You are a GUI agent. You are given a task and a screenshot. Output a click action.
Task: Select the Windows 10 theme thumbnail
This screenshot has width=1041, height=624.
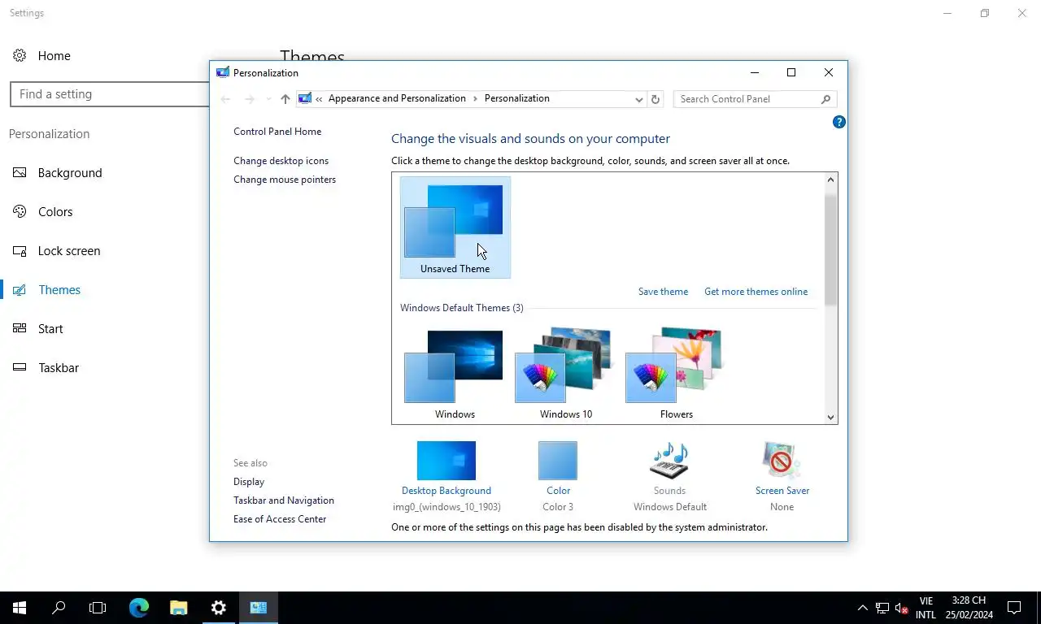[x=566, y=374]
